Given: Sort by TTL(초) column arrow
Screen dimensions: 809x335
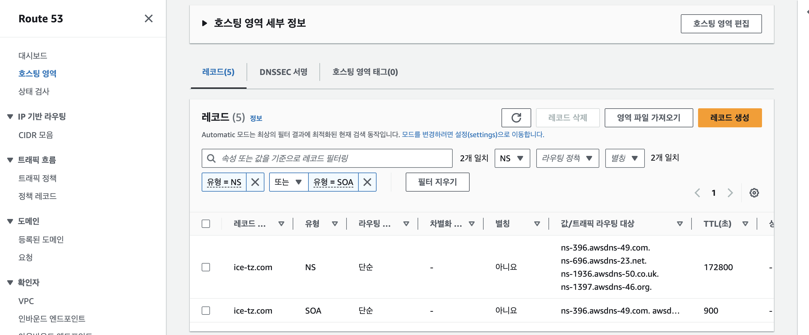Looking at the screenshot, I should point(745,224).
